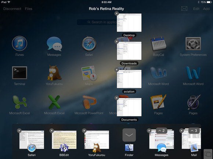
Task: Focus the Search in applications field
Action: click(x=97, y=22)
